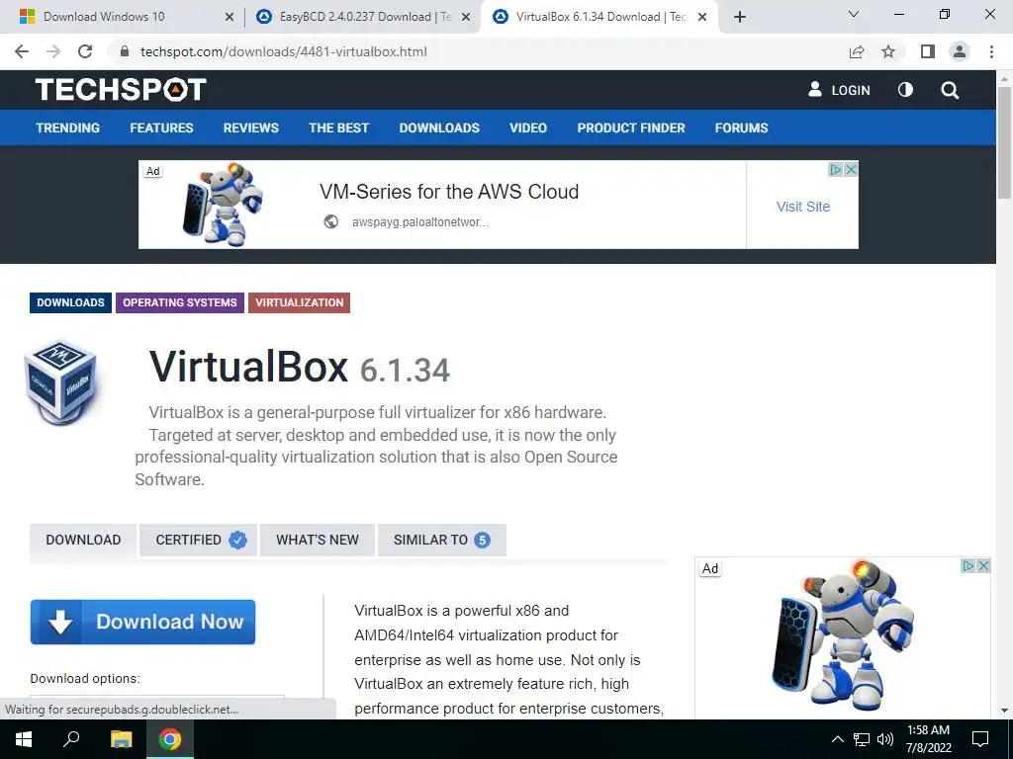Viewport: 1013px width, 759px height.
Task: Bookmark this page with star icon
Action: pyautogui.click(x=888, y=51)
